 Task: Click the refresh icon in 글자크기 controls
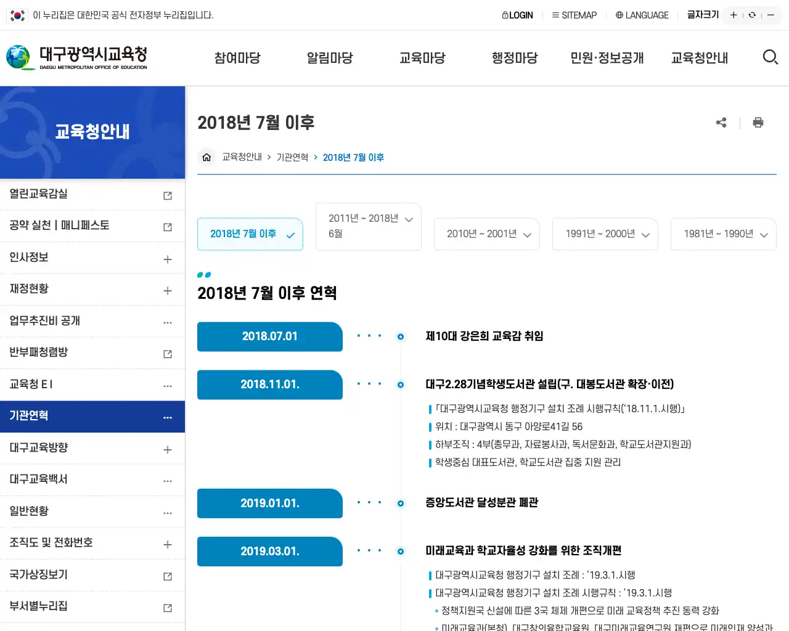point(752,14)
